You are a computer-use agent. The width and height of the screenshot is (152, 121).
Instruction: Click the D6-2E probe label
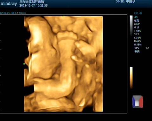click(119, 2)
